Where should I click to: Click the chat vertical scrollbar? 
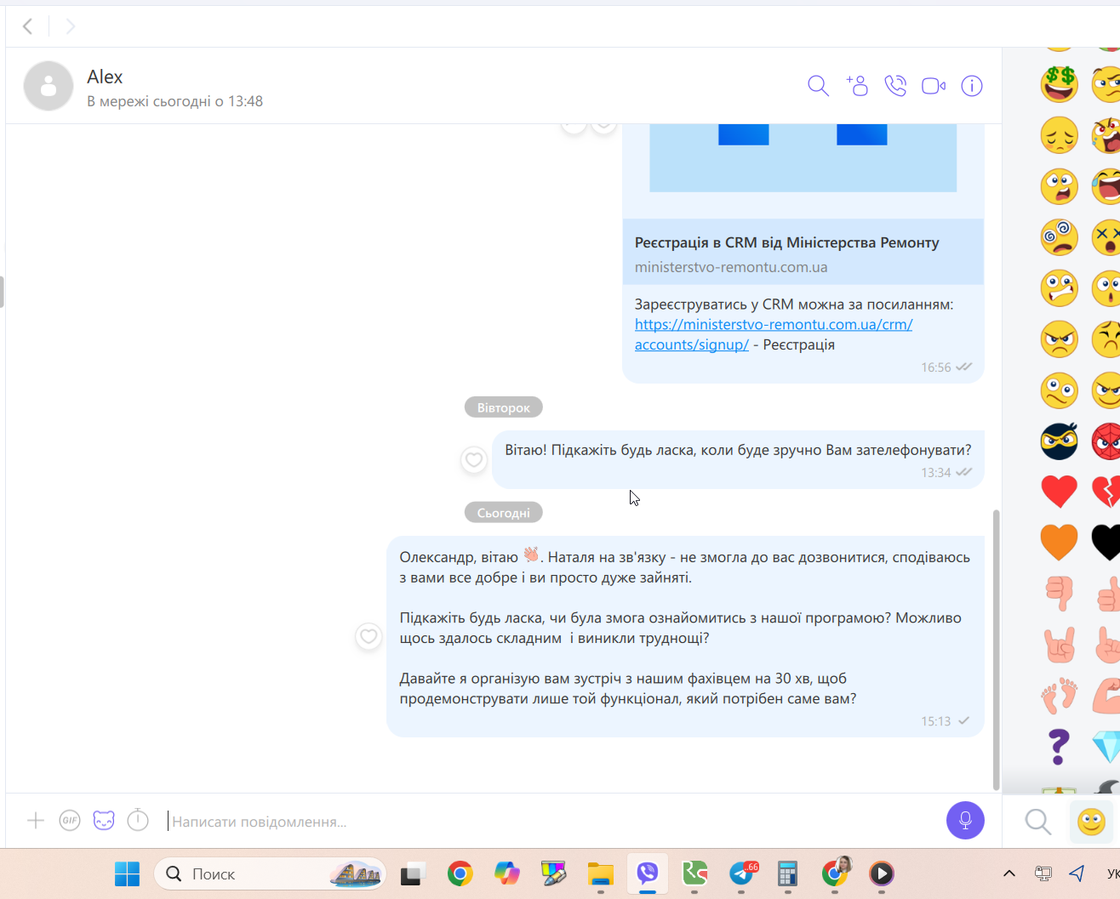(x=996, y=650)
